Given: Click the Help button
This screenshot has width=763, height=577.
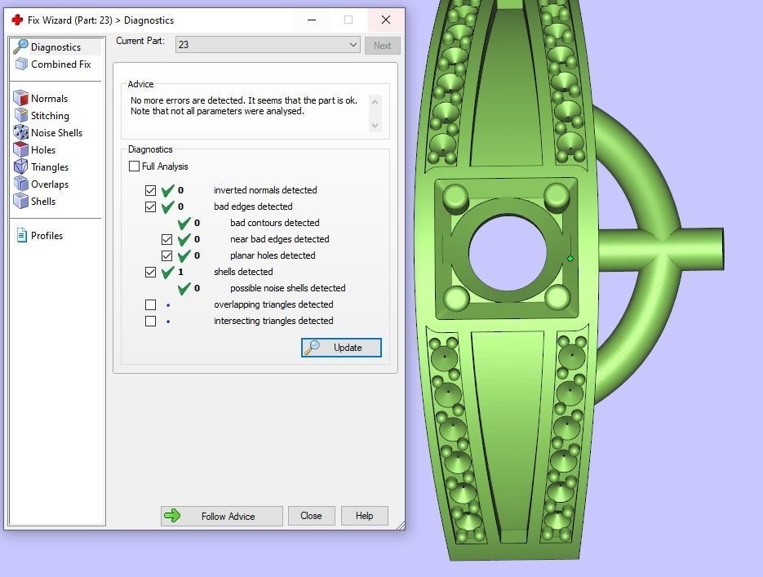Looking at the screenshot, I should pos(365,516).
